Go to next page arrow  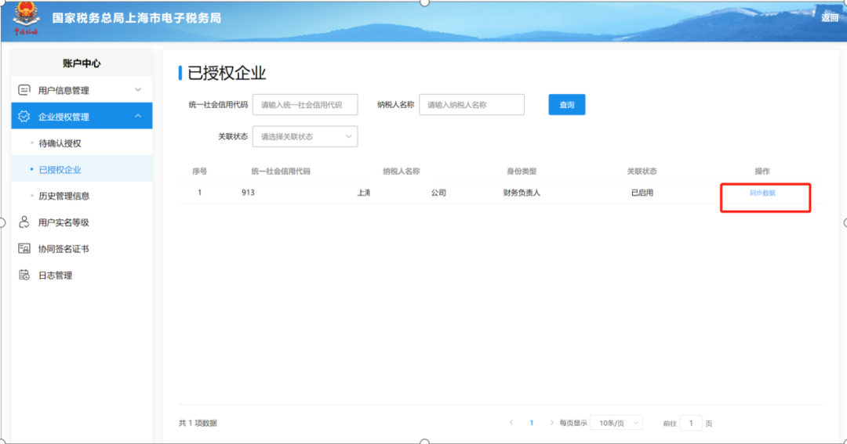(551, 422)
